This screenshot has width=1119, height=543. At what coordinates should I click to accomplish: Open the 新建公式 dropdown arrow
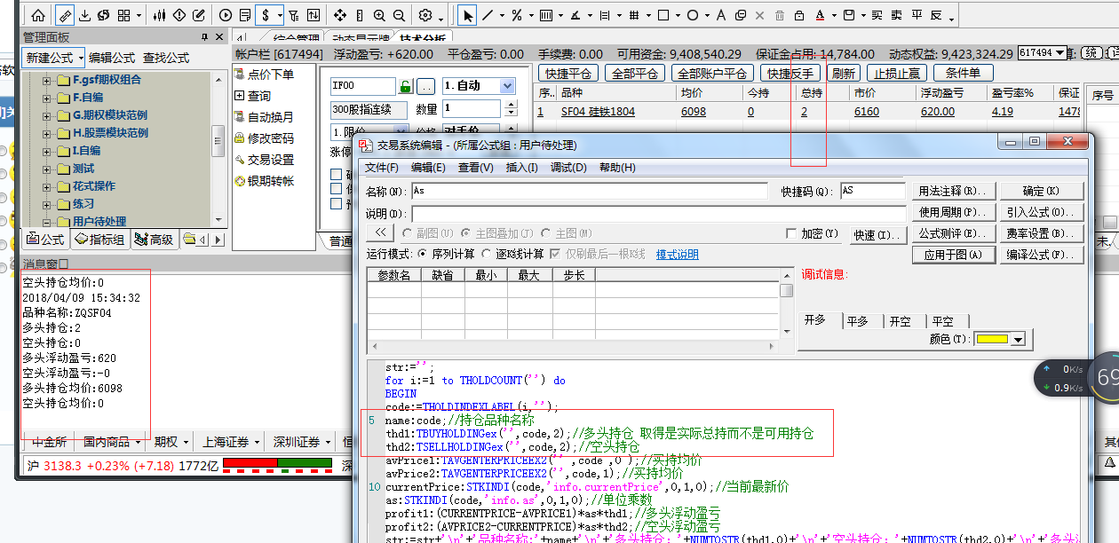click(81, 58)
